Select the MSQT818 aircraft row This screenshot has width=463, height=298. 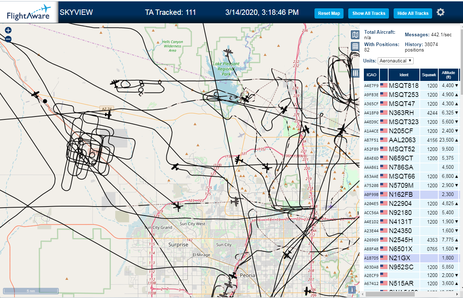(411, 86)
